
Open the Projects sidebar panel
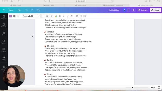click(x=4, y=50)
